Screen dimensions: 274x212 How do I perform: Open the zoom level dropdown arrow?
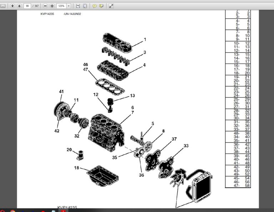(68, 6)
